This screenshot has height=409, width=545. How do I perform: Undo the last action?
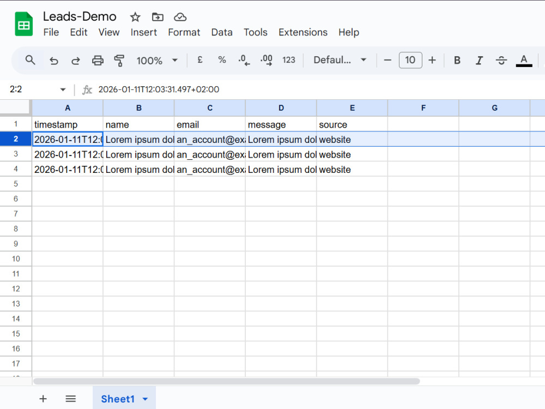[53, 61]
